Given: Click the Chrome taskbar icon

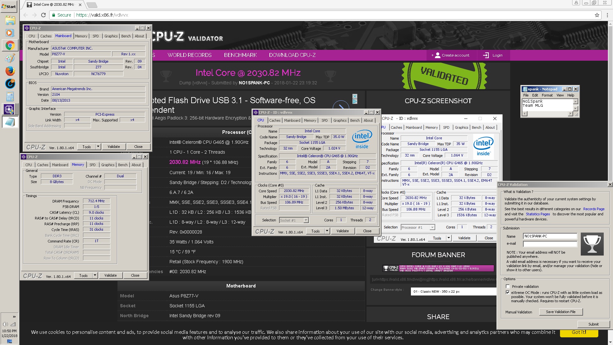Looking at the screenshot, I should point(10,46).
